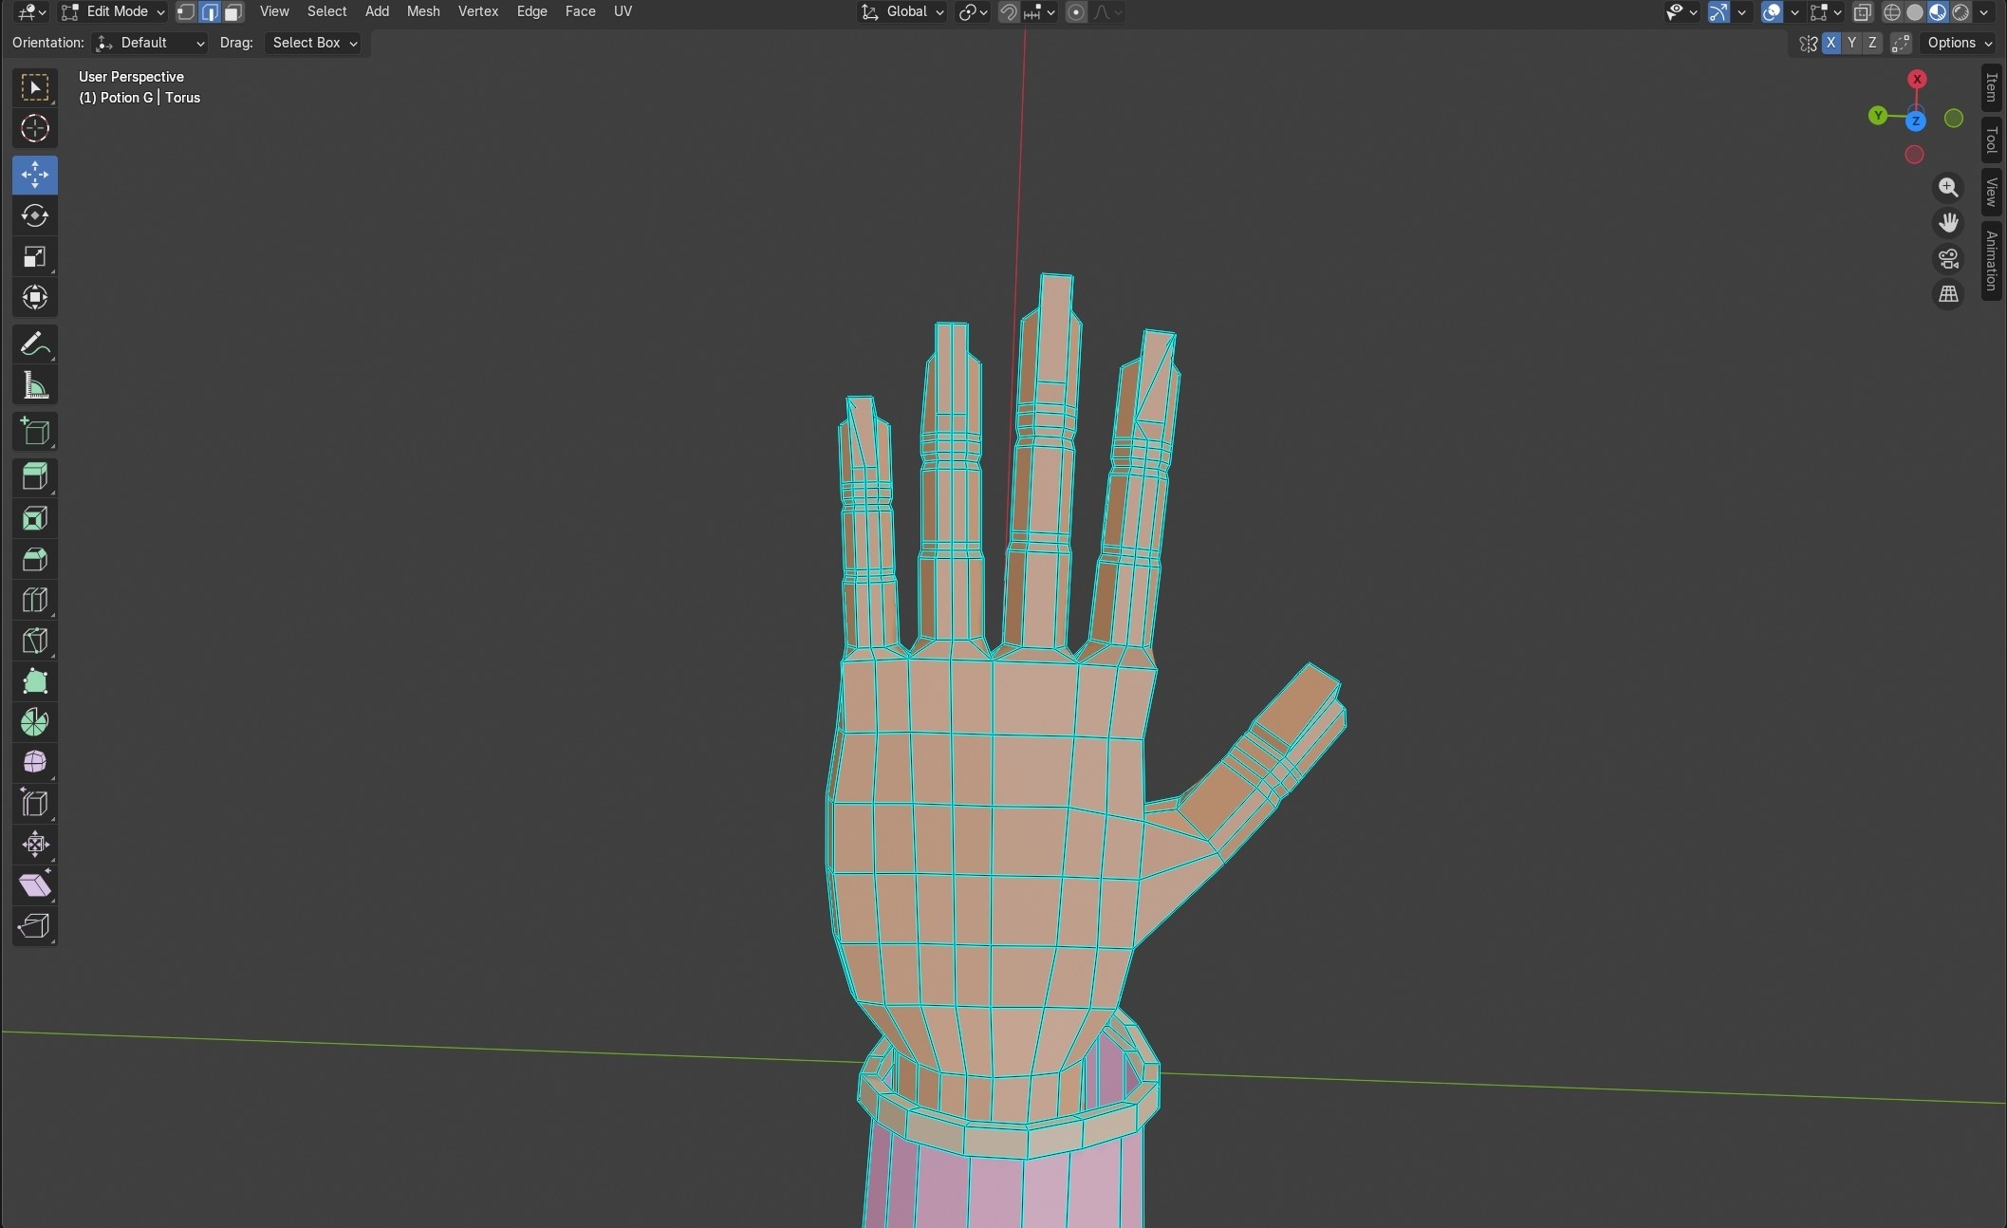Toggle X-ray display mode
Viewport: 2007px width, 1228px height.
[1862, 12]
